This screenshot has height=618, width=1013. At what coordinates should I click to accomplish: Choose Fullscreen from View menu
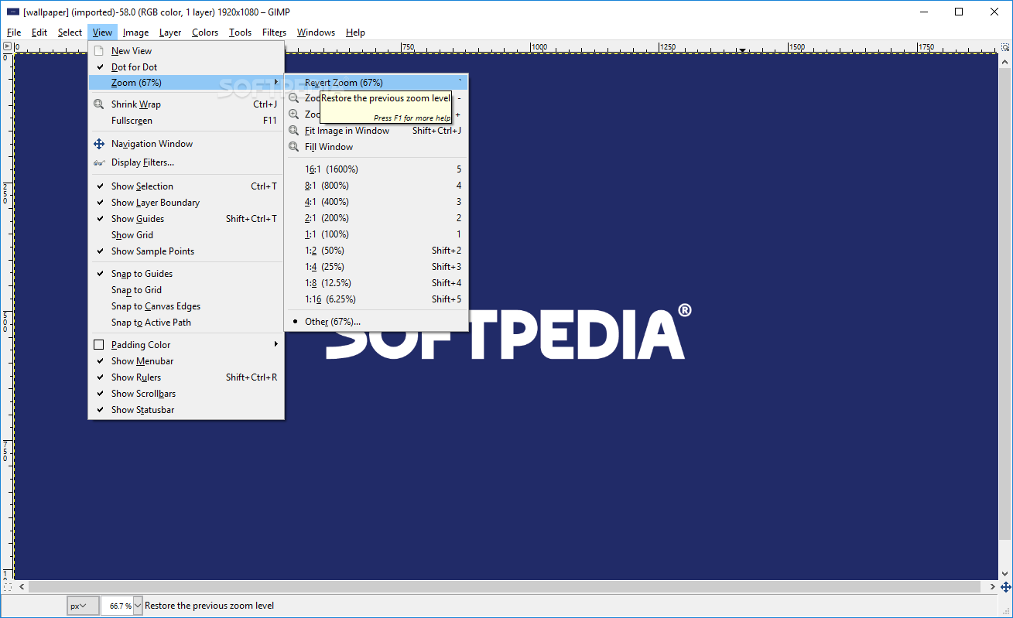point(186,121)
